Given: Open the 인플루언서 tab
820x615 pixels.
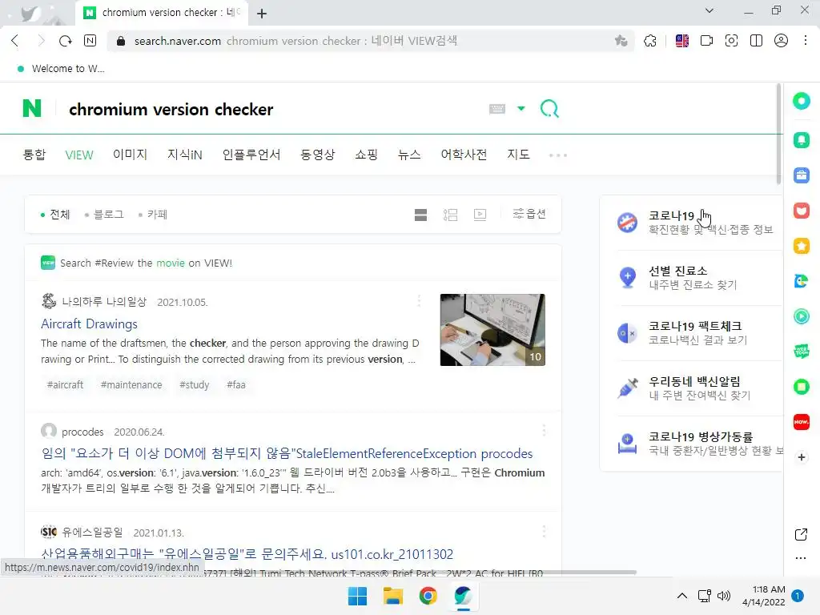Looking at the screenshot, I should pos(251,155).
